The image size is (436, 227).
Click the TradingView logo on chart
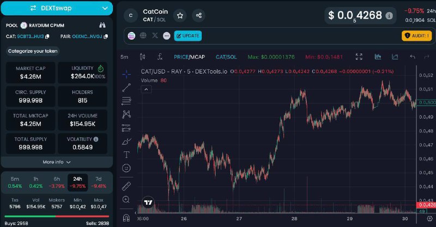(x=148, y=203)
